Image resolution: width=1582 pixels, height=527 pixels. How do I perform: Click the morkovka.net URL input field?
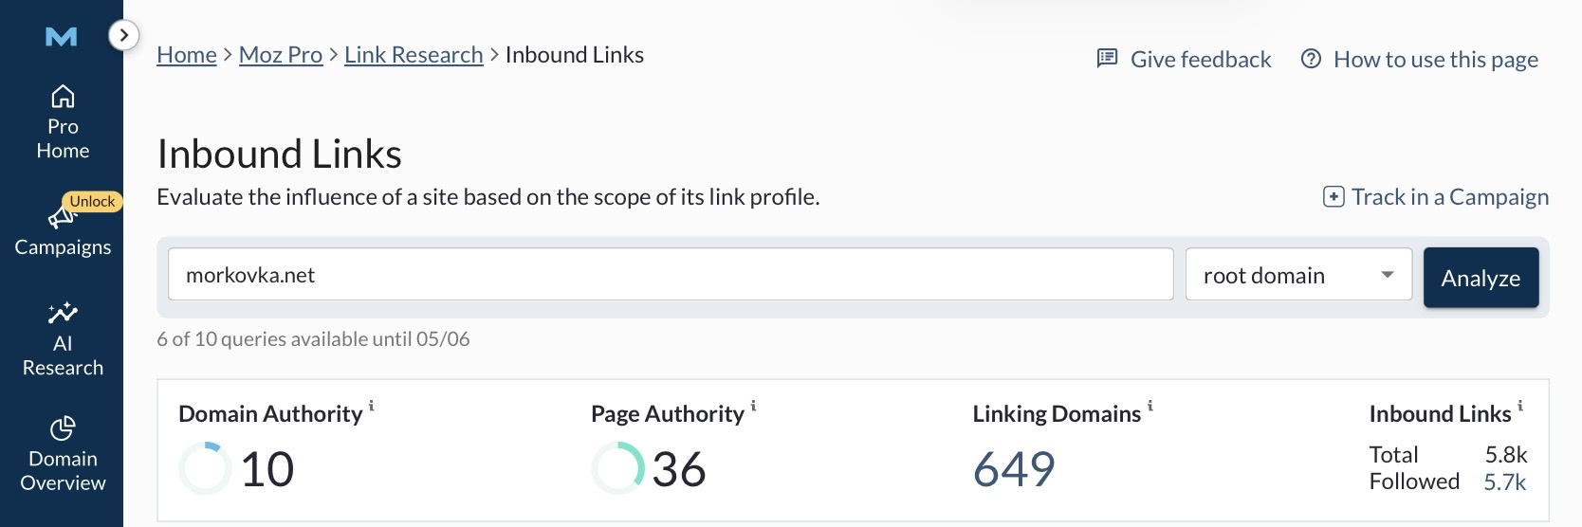[670, 275]
